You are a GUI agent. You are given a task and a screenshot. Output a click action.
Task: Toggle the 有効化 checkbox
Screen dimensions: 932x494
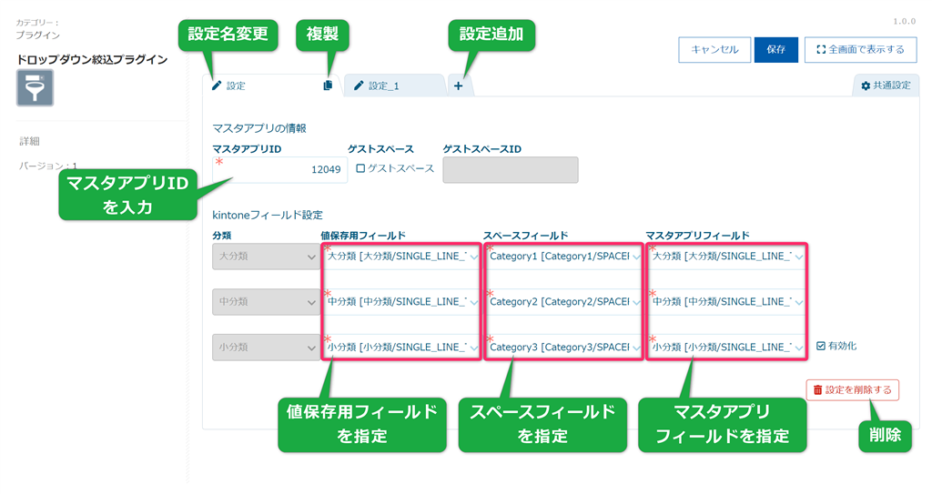coord(821,346)
